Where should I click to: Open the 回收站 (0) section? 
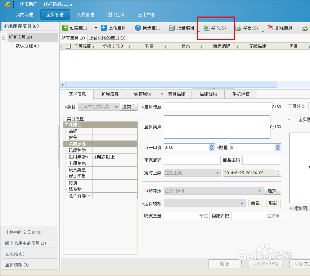(30, 254)
